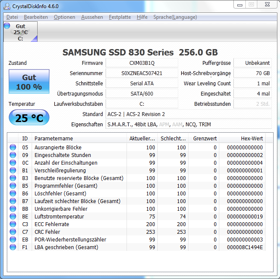Viewport: 280px width, 279px height.
Task: Click the Host-Schreibvorgänge value 70 GB
Action: pyautogui.click(x=253, y=73)
